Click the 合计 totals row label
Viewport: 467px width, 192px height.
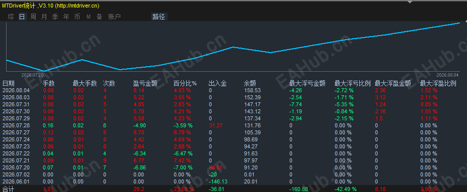pyautogui.click(x=9, y=188)
